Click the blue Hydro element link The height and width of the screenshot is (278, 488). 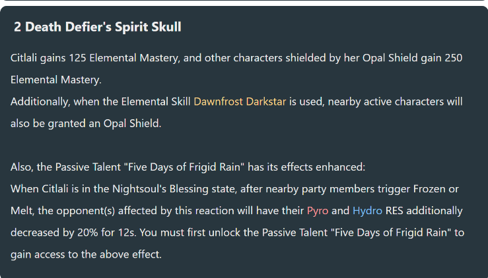pos(367,211)
